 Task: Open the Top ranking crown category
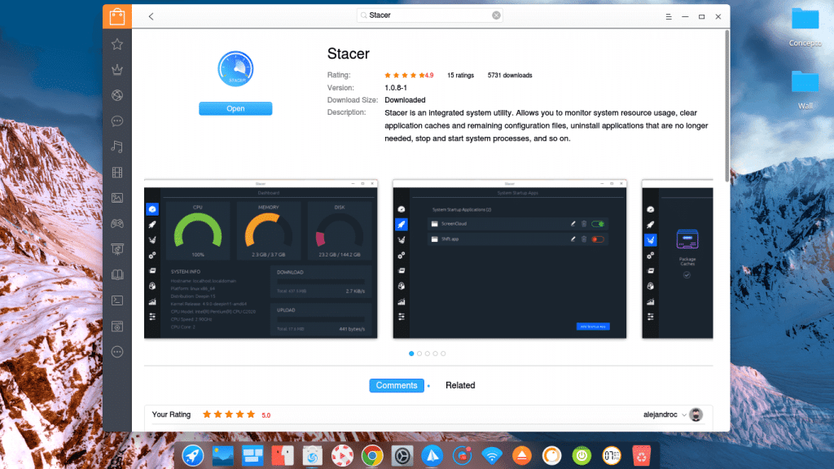(117, 70)
